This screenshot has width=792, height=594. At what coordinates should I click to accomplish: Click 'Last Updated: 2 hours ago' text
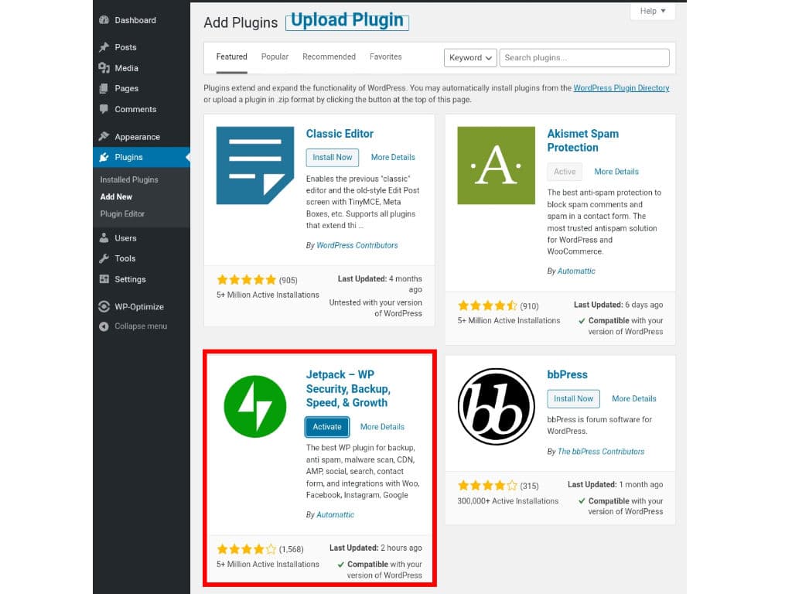(x=375, y=548)
